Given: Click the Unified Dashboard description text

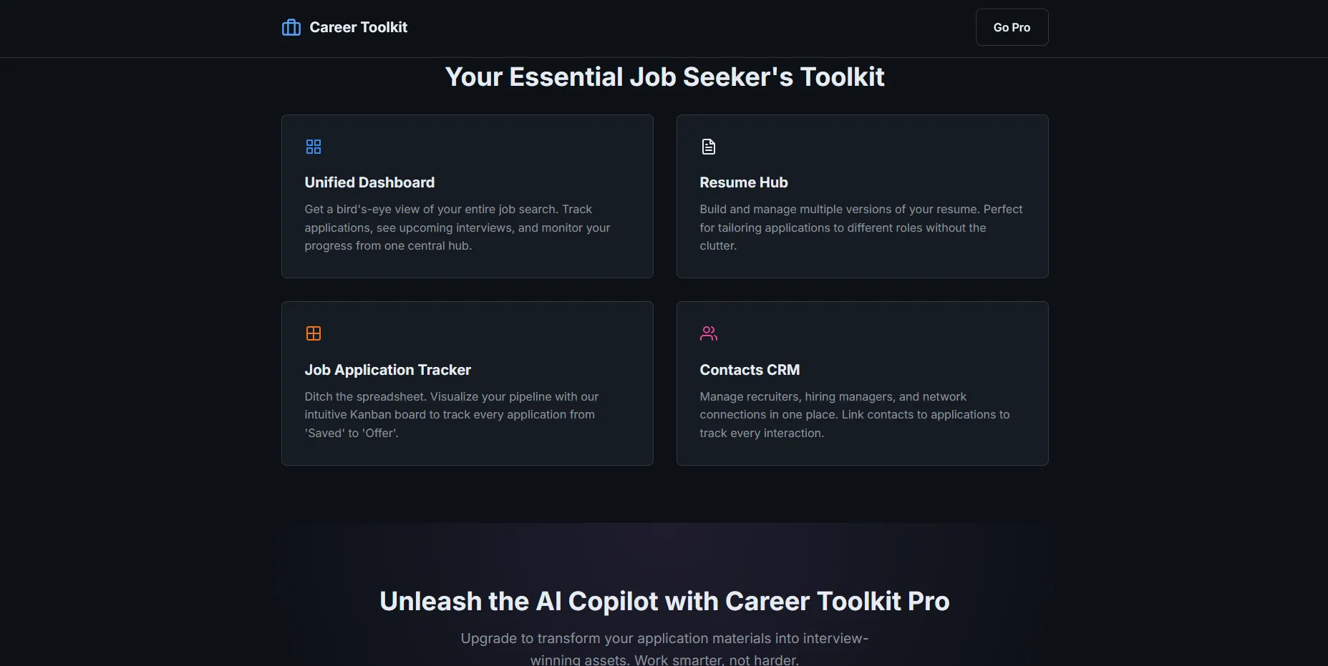Looking at the screenshot, I should (x=457, y=227).
